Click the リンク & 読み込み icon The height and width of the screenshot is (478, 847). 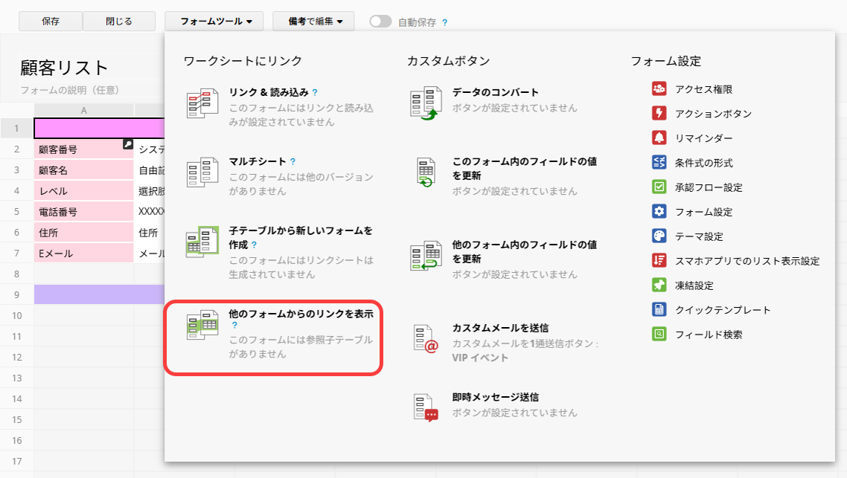(x=202, y=103)
